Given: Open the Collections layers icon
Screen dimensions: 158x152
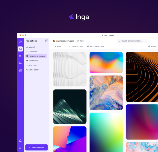Looking at the screenshot, I should coord(20,49).
